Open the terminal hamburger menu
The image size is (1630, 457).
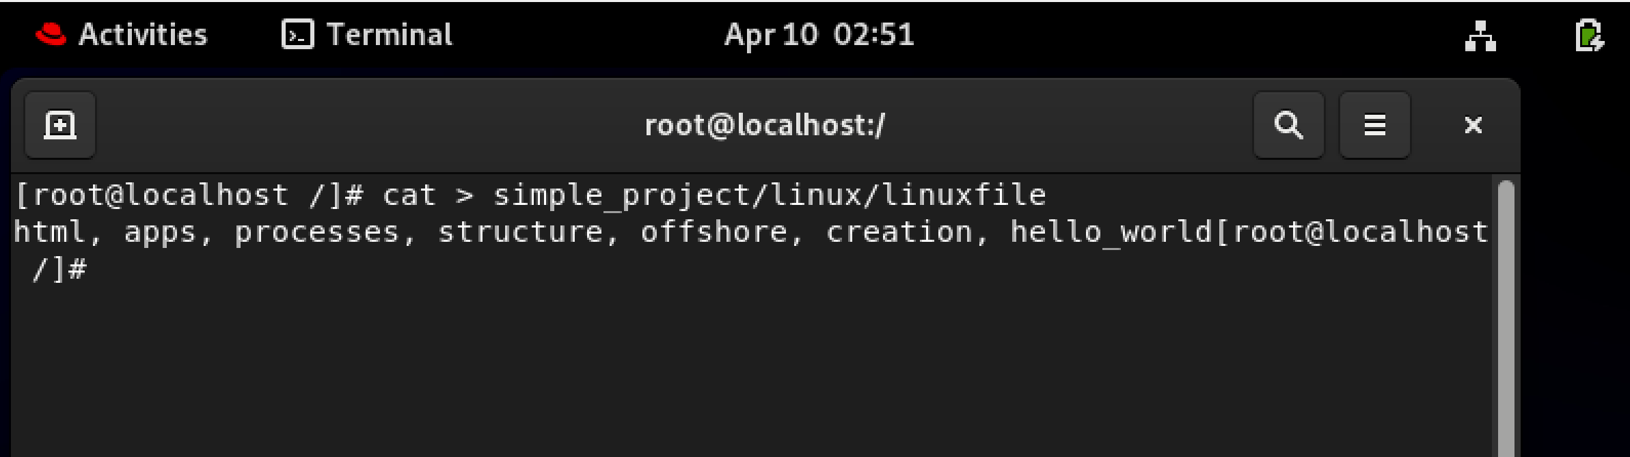(x=1374, y=125)
